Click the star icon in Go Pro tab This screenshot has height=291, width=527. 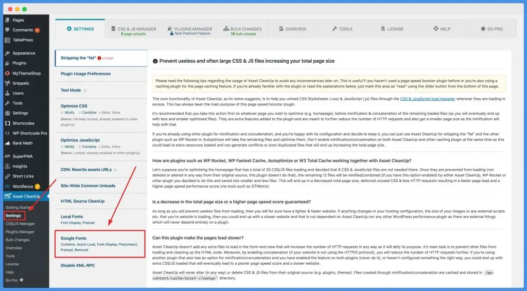[x=483, y=28]
